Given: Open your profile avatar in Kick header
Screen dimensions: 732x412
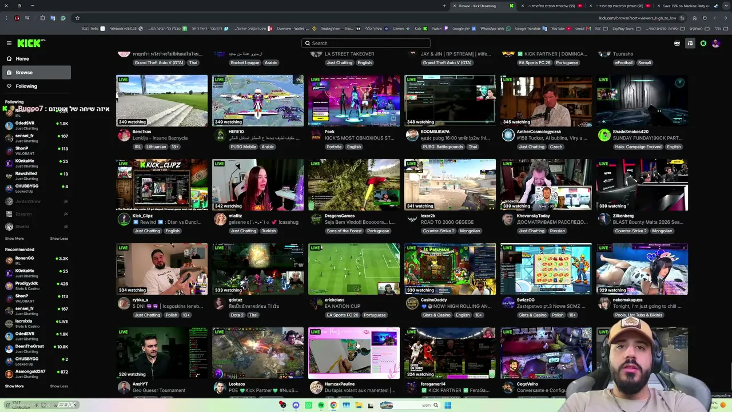Looking at the screenshot, I should pos(715,43).
